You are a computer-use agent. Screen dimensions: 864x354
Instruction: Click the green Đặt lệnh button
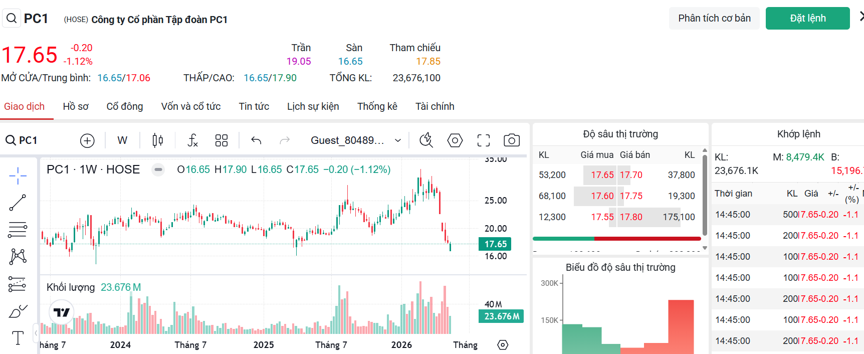coord(808,19)
